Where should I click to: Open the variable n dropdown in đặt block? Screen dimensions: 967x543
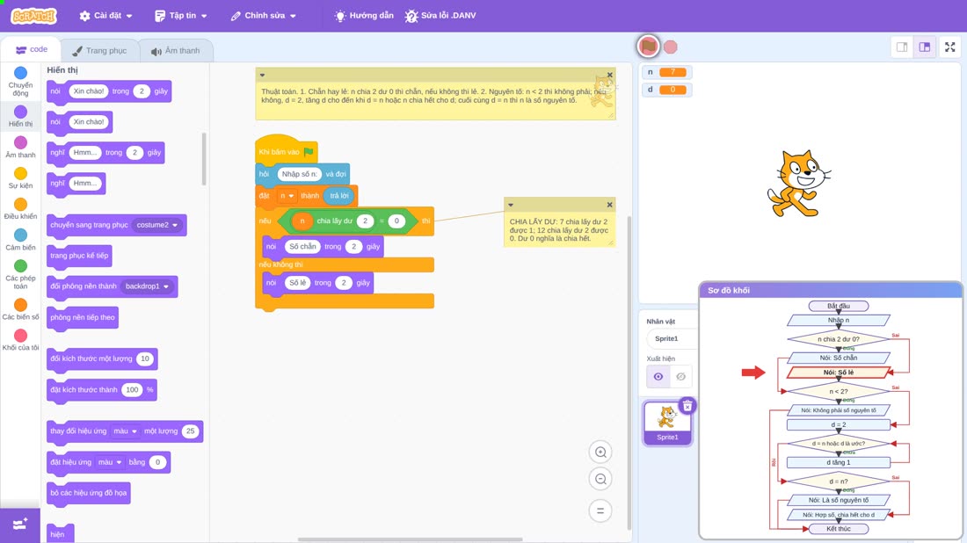click(287, 196)
